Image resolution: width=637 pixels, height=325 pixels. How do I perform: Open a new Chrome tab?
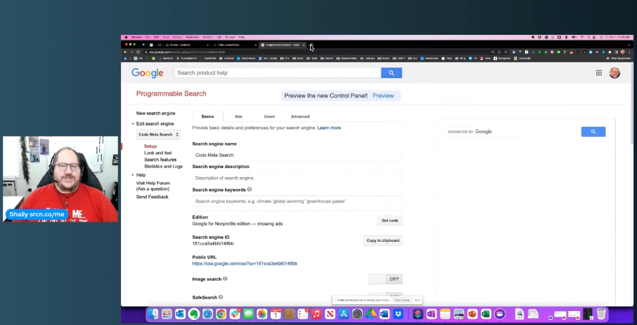(311, 45)
